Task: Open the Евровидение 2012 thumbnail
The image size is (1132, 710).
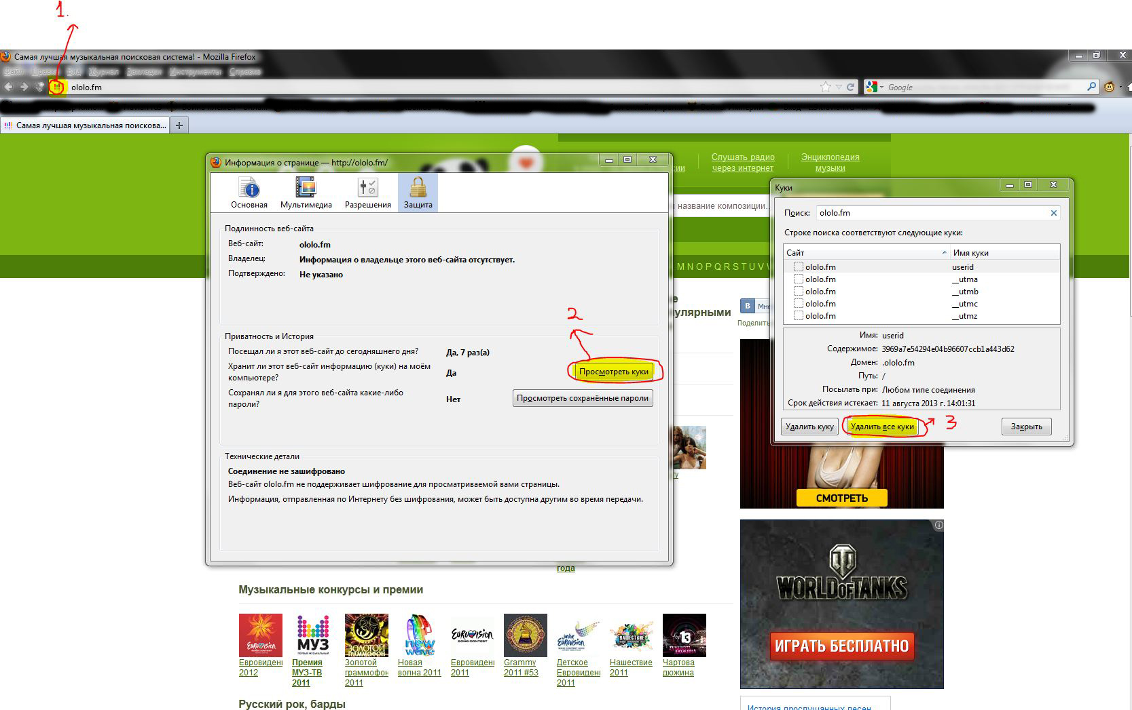Action: coord(260,635)
